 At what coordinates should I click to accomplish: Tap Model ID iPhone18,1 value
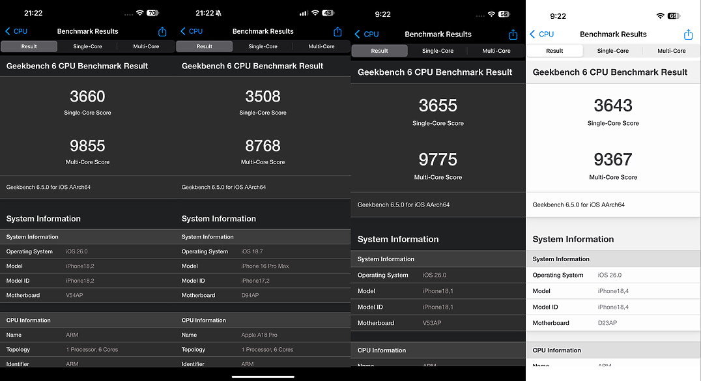[438, 307]
